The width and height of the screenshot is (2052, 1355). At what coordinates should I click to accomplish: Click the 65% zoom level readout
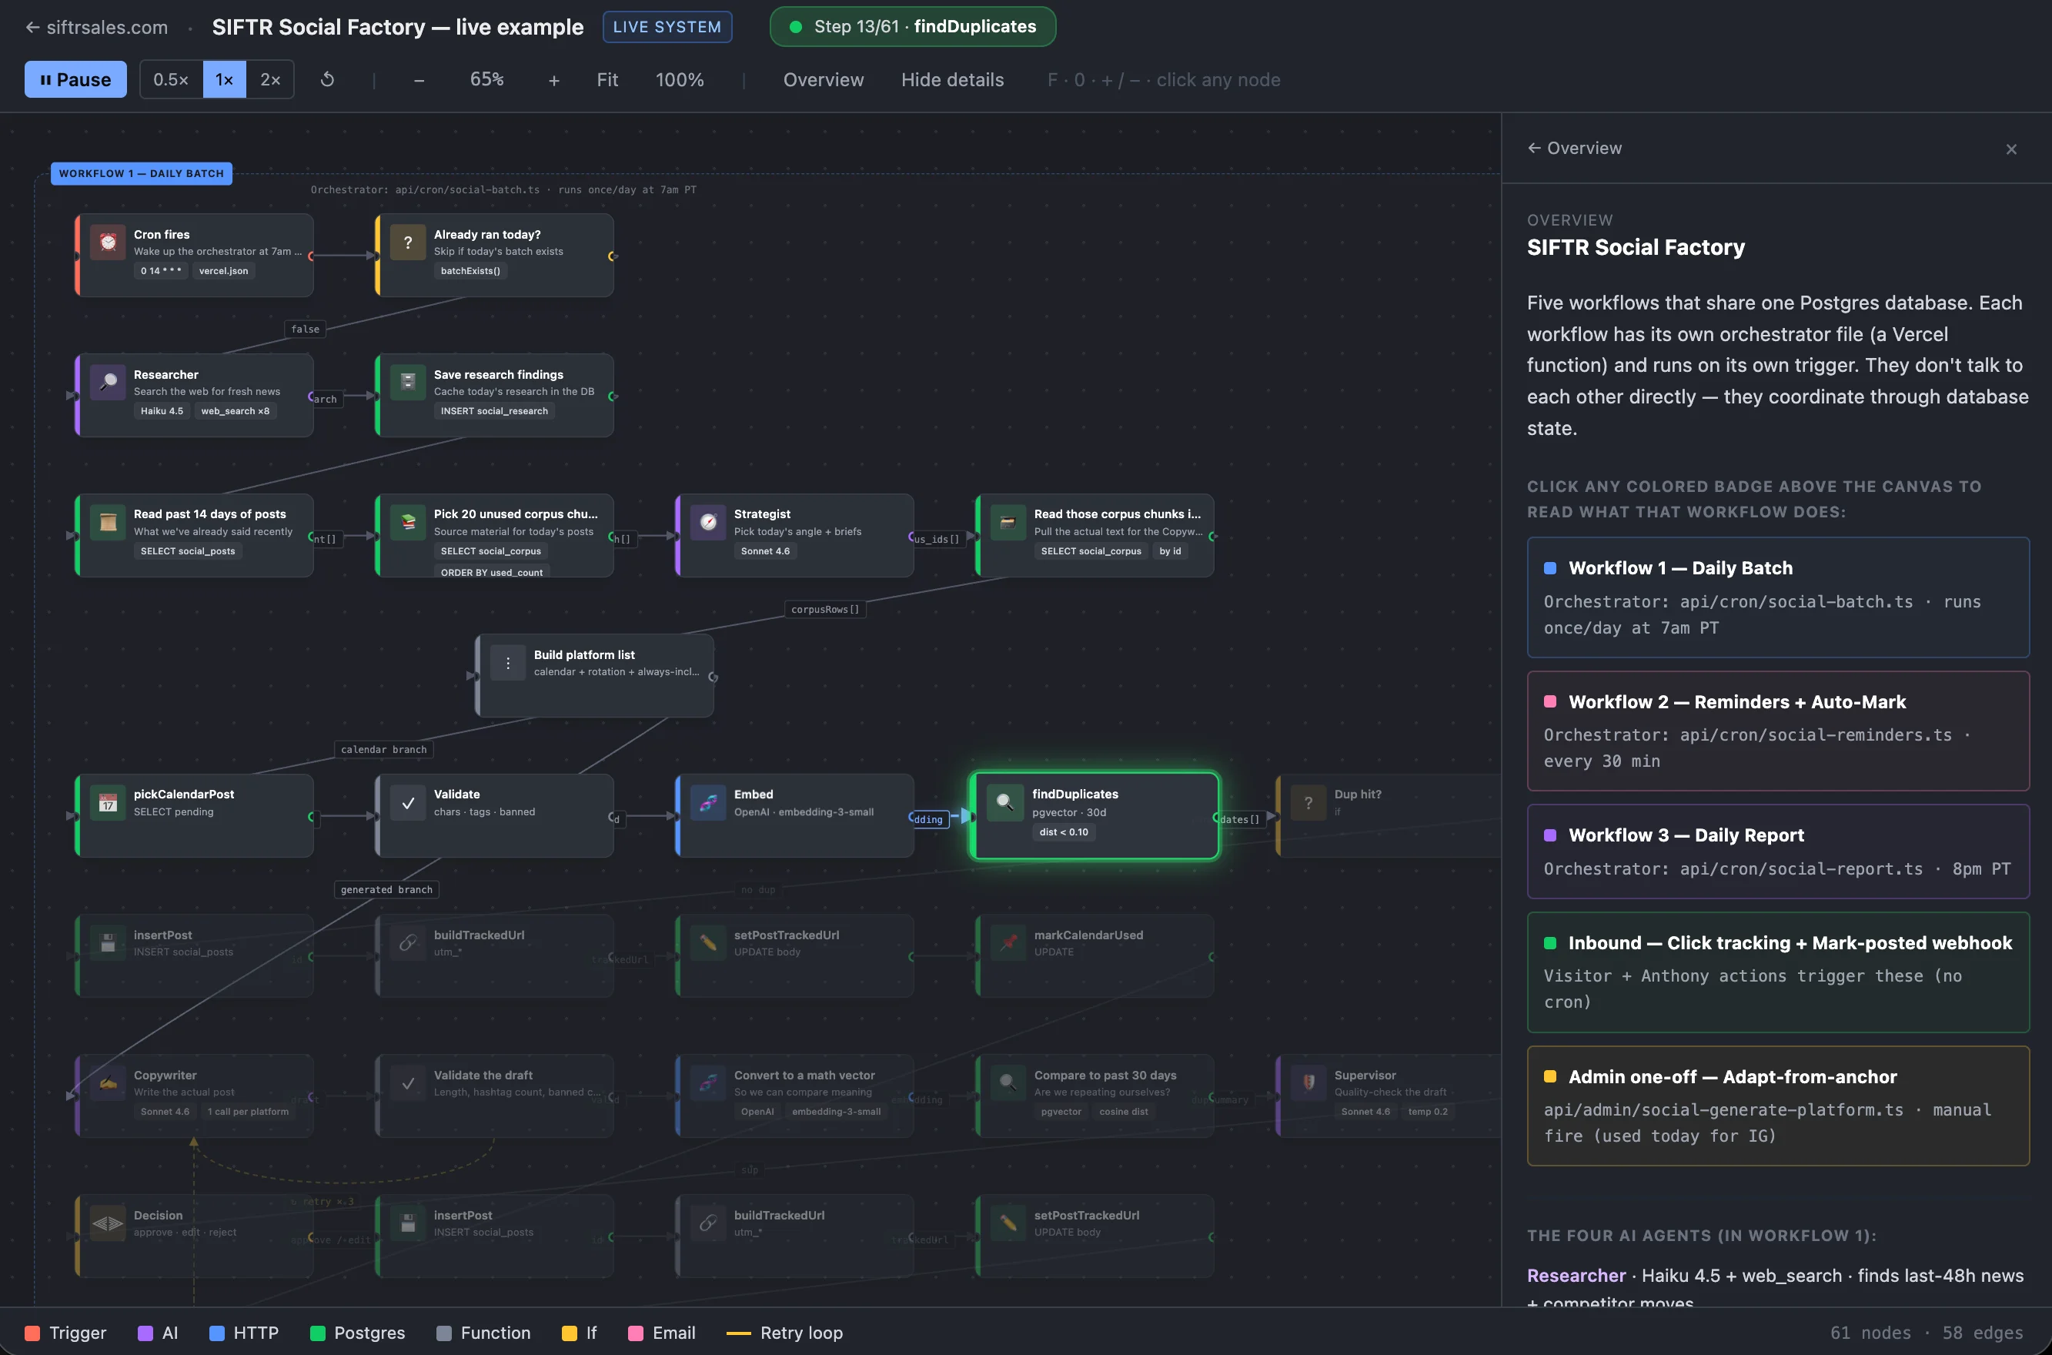tap(486, 79)
